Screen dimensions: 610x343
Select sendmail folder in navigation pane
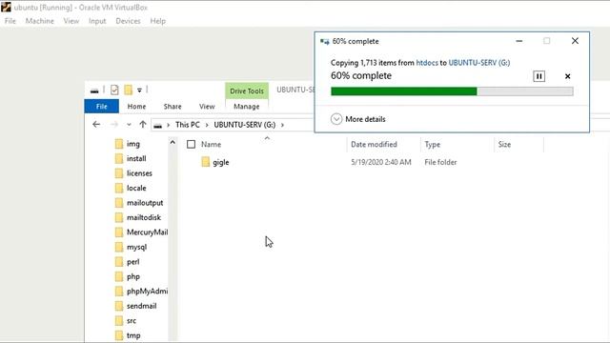click(x=142, y=306)
